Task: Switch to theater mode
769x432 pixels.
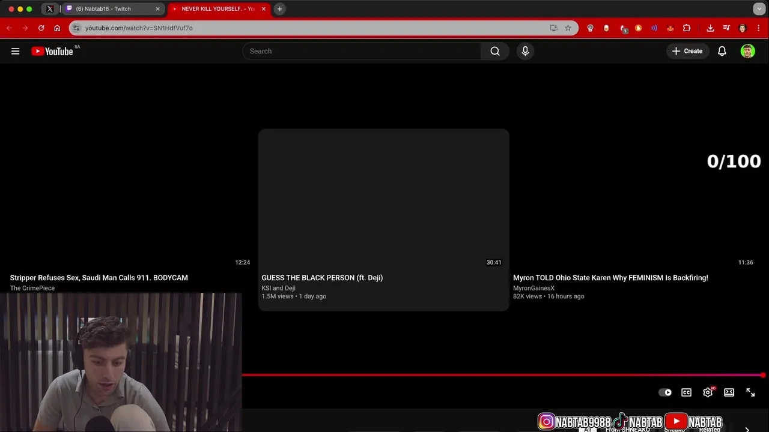Action: [x=729, y=392]
